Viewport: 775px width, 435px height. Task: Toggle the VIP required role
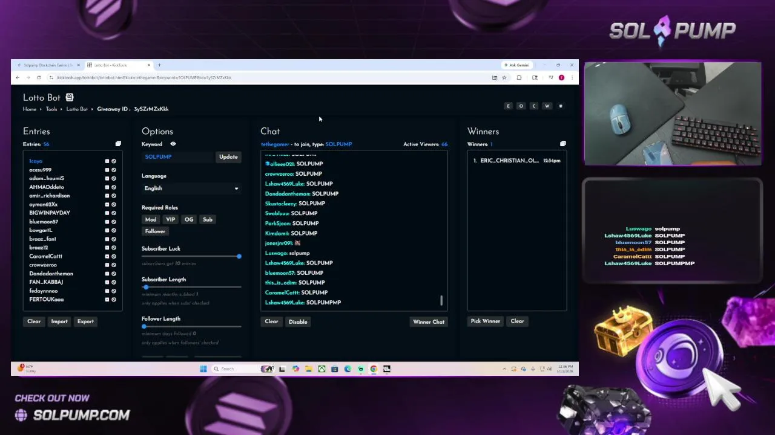(x=171, y=219)
